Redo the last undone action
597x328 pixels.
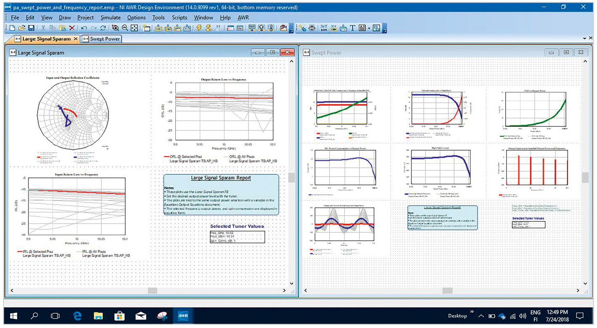93,28
